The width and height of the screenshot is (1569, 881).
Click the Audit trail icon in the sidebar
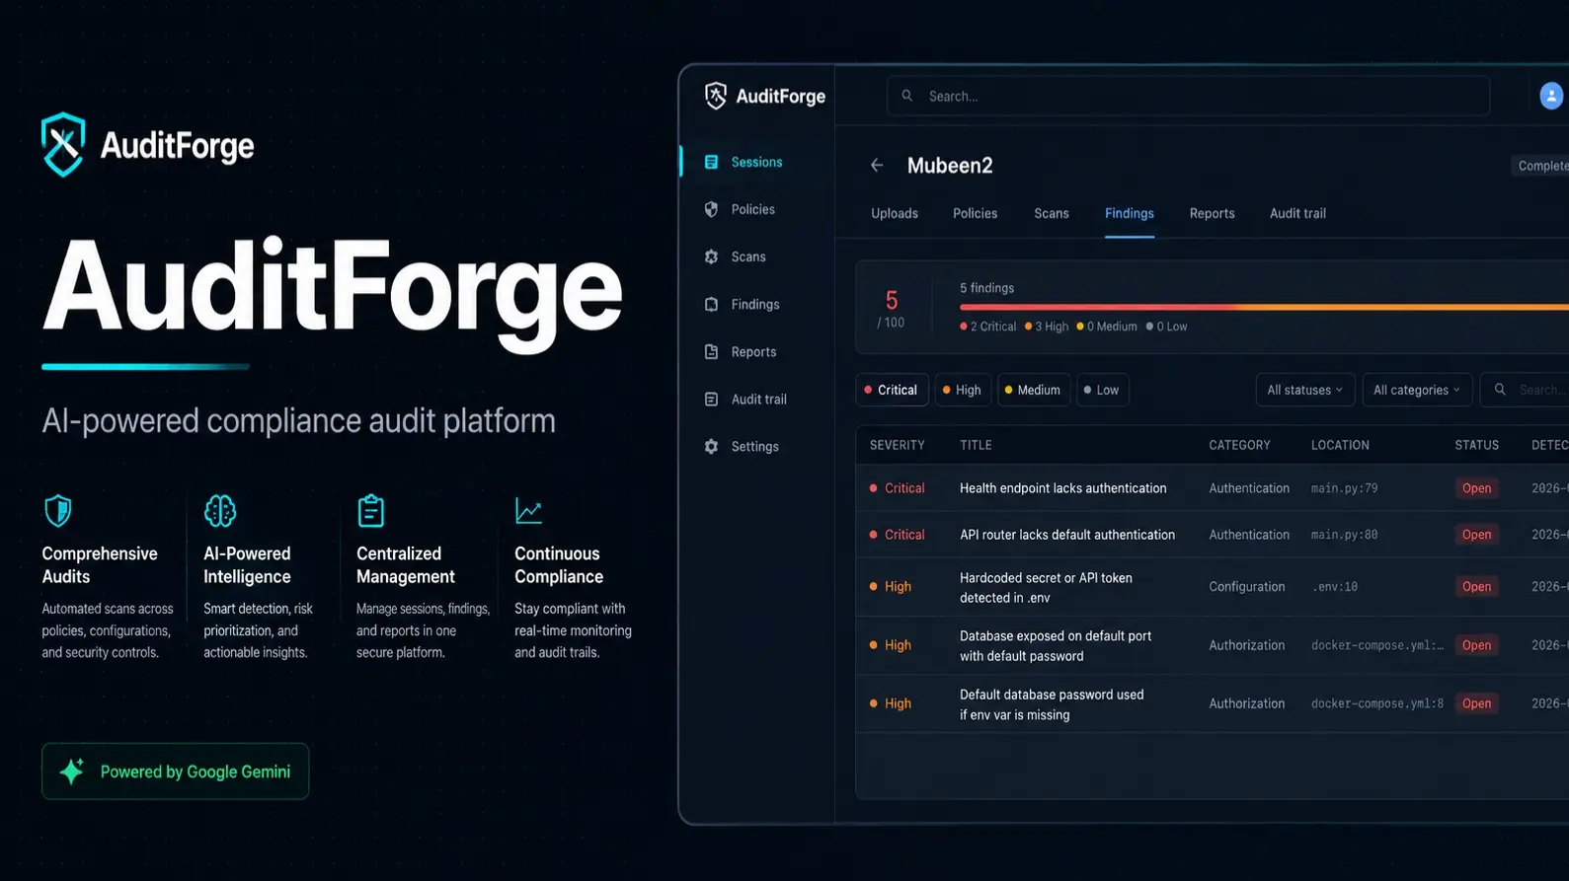point(711,399)
